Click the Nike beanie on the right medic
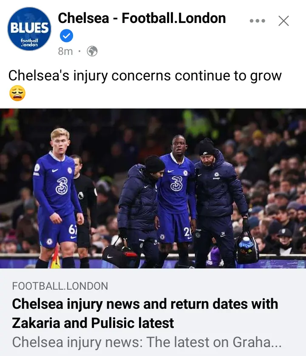The width and height of the screenshot is (306, 356). tap(206, 148)
